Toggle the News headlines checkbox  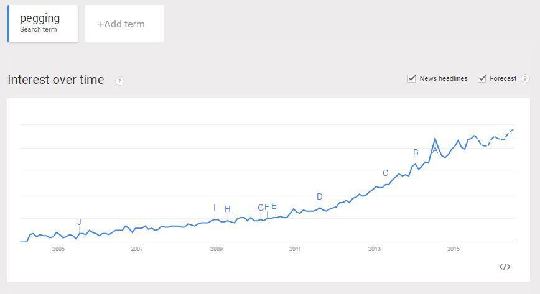pyautogui.click(x=412, y=78)
